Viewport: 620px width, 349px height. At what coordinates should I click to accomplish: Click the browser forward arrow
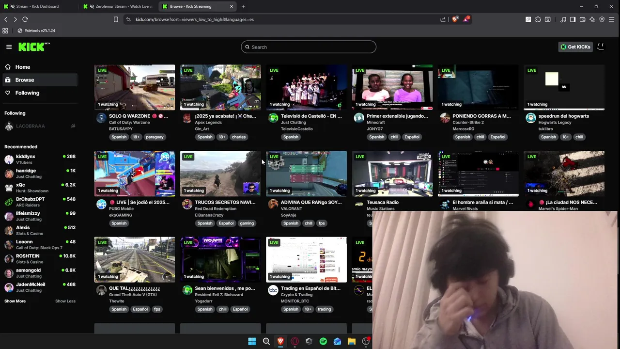pyautogui.click(x=15, y=19)
